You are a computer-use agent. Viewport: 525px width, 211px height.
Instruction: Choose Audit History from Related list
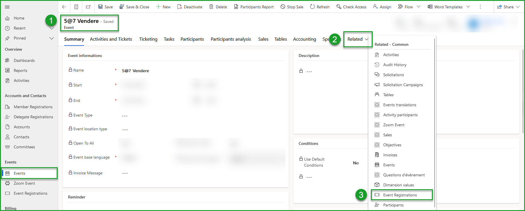click(x=395, y=65)
